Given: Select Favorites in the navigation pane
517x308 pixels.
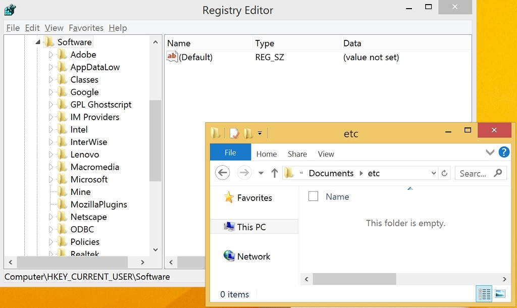Looking at the screenshot, I should tap(254, 197).
